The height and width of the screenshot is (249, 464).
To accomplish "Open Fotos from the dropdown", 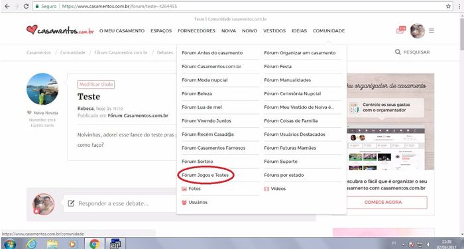I will click(191, 189).
